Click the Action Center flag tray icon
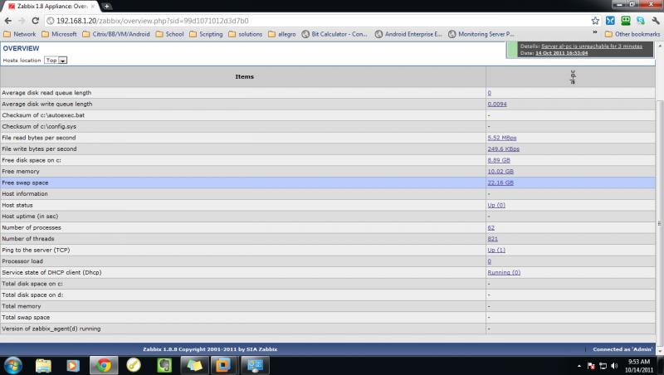The height and width of the screenshot is (375, 664). (x=591, y=366)
